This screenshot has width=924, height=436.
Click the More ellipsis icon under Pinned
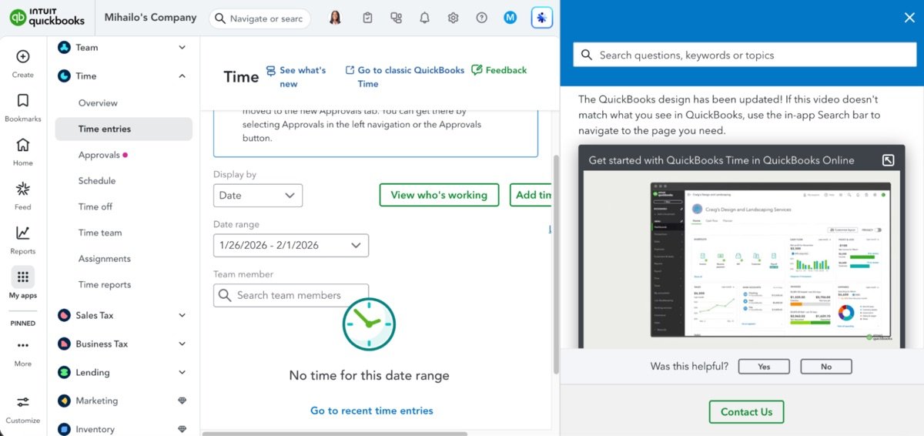23,345
